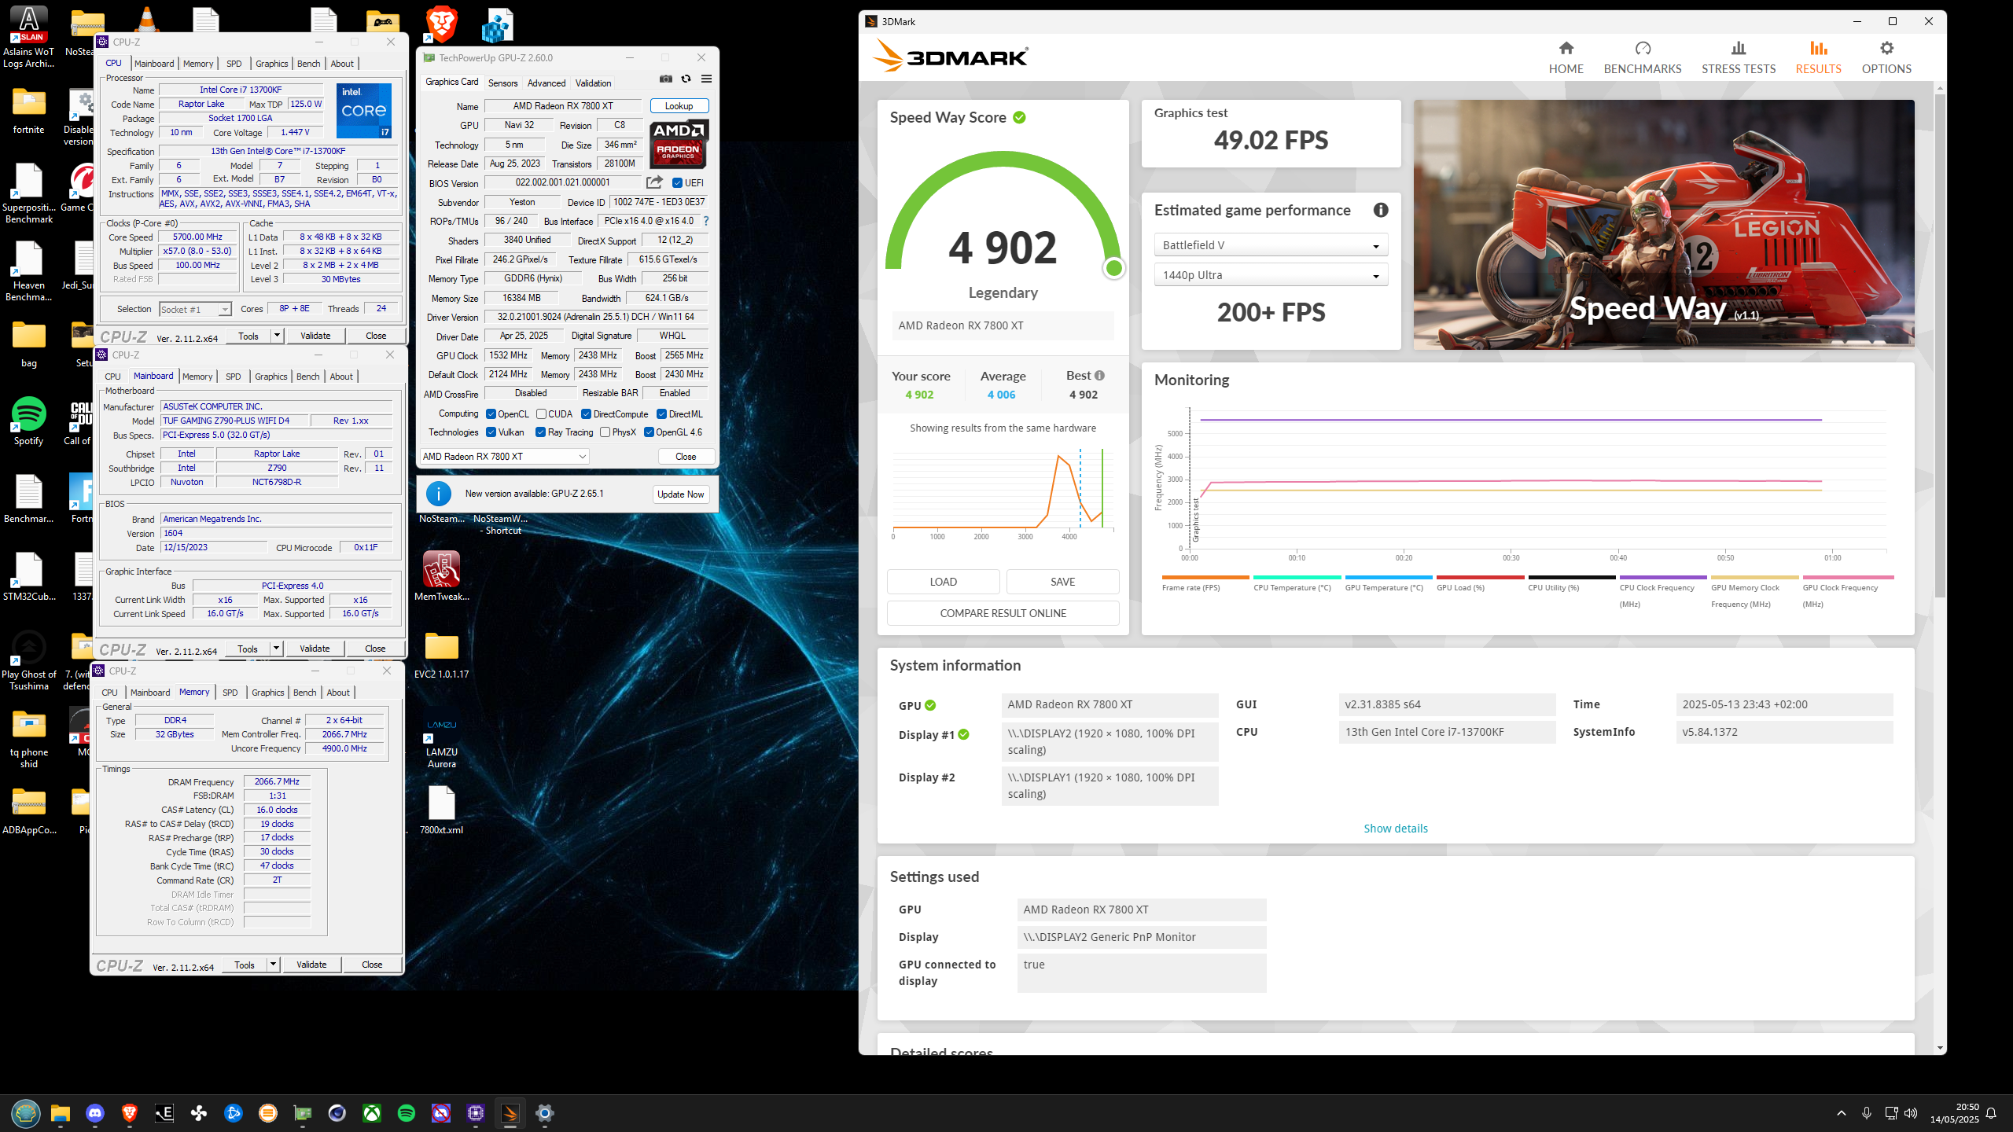Screen dimensions: 2013x1132
Task: Enable the CUDA checkbox
Action: [x=541, y=414]
